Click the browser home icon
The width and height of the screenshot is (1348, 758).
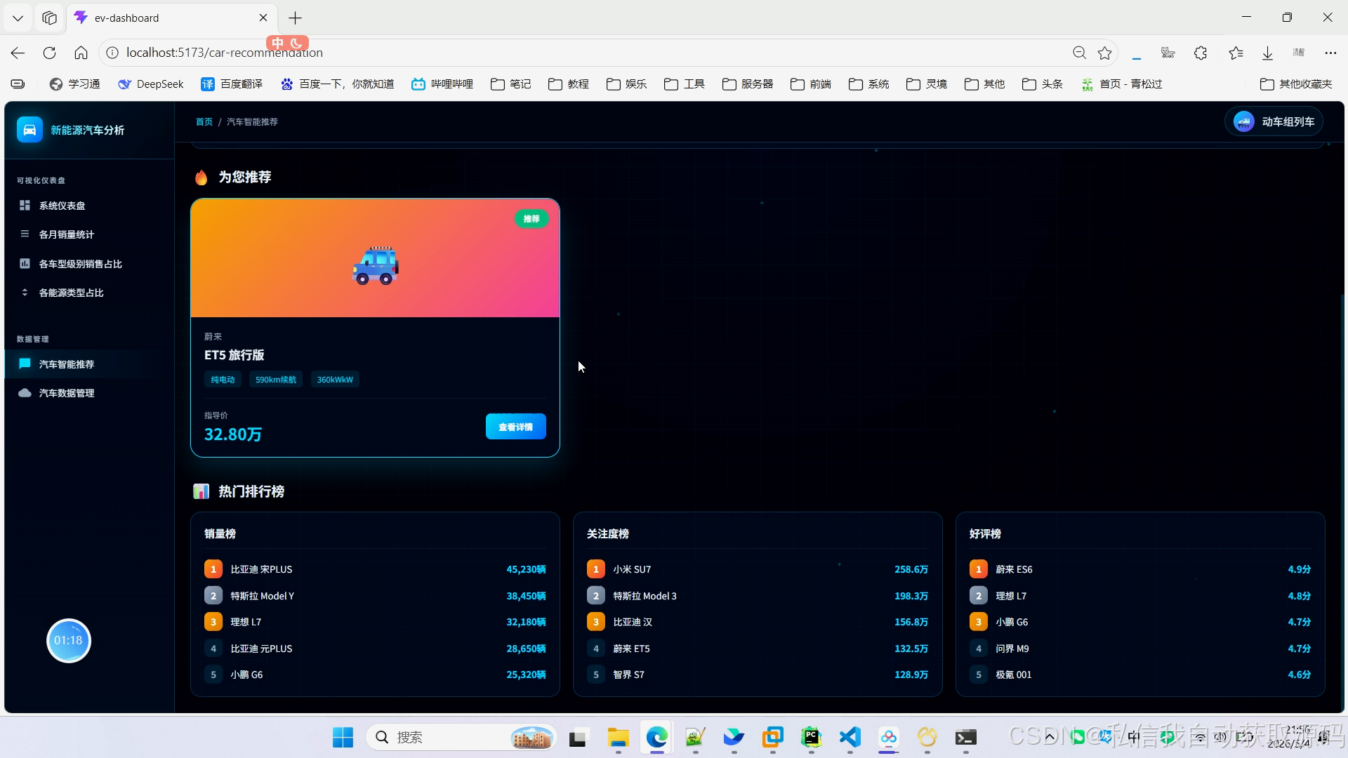click(81, 53)
